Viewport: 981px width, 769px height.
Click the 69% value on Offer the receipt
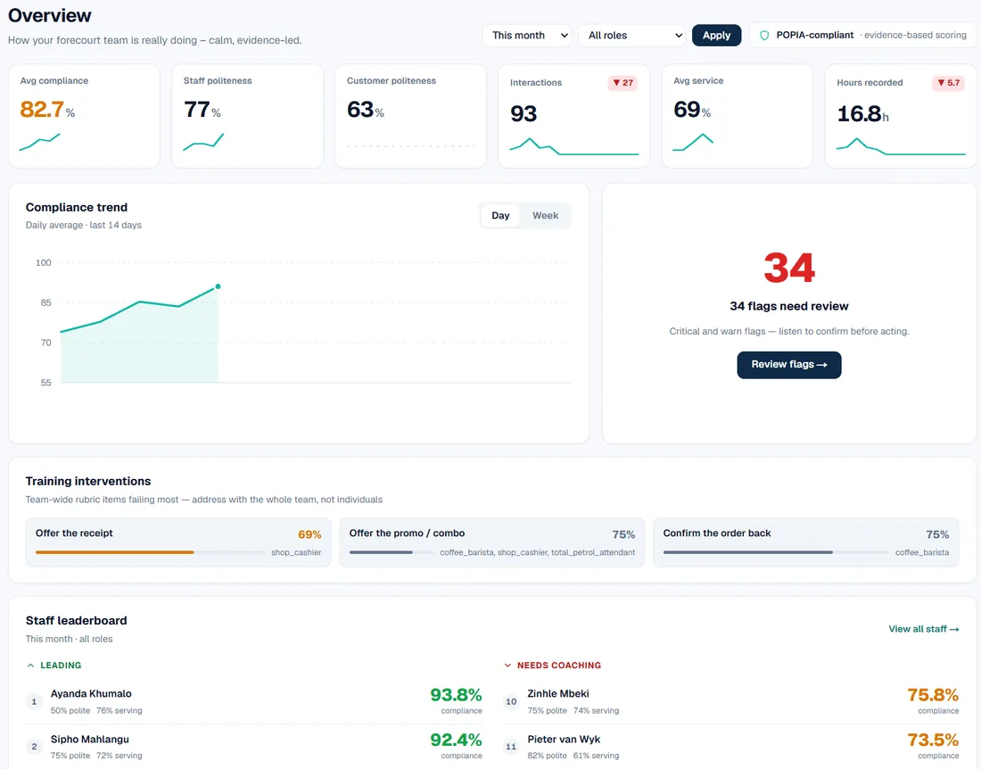click(309, 534)
